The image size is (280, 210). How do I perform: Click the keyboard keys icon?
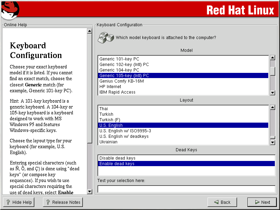(x=106, y=38)
